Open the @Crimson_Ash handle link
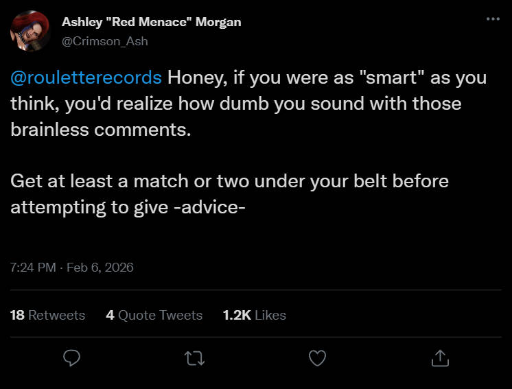The height and width of the screenshot is (389, 512). [105, 41]
